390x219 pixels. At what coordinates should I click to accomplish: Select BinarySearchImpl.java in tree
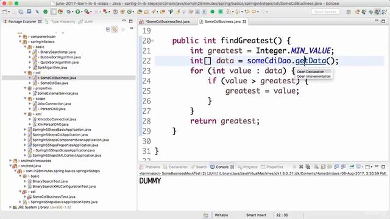tap(58, 52)
